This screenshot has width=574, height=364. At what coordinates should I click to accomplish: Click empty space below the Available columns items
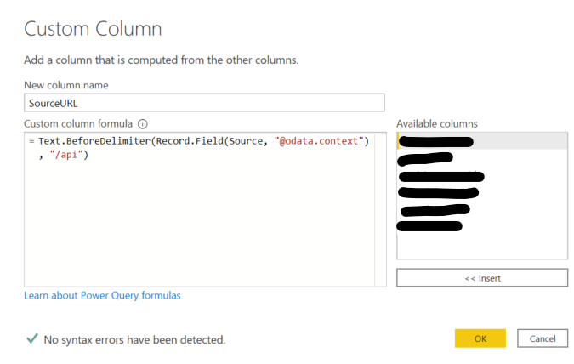pyautogui.click(x=481, y=246)
